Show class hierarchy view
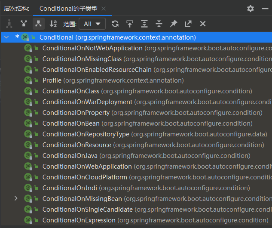 click(9, 24)
